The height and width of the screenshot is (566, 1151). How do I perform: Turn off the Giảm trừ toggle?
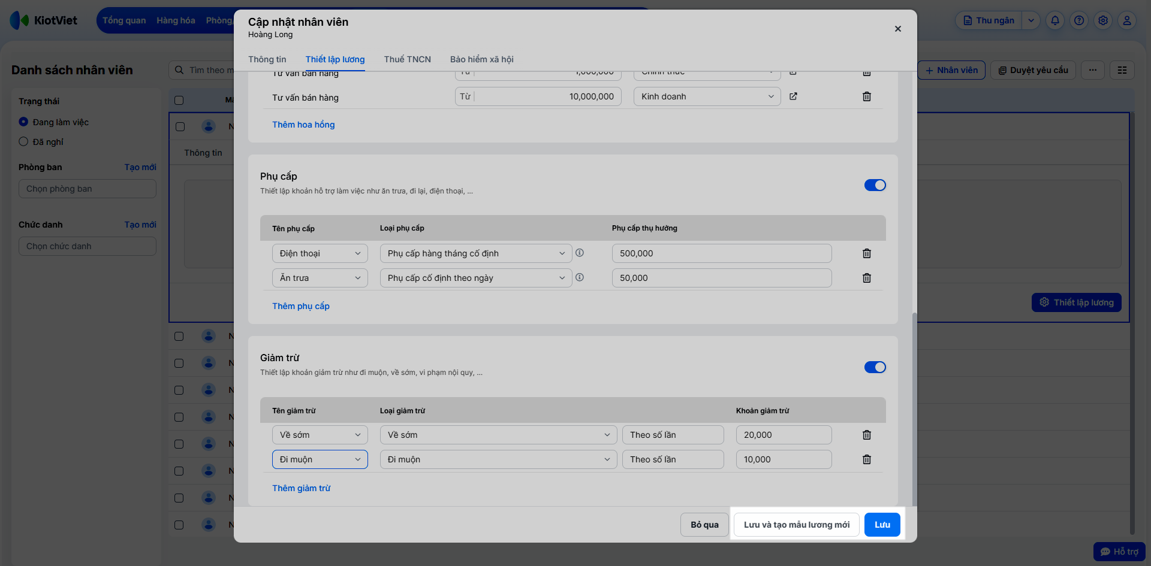[875, 367]
